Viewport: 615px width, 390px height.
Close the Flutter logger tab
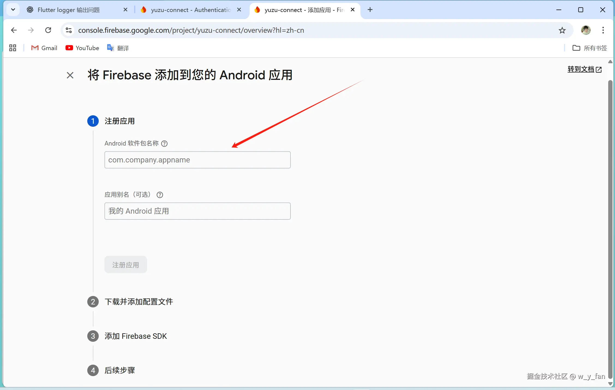pos(125,10)
